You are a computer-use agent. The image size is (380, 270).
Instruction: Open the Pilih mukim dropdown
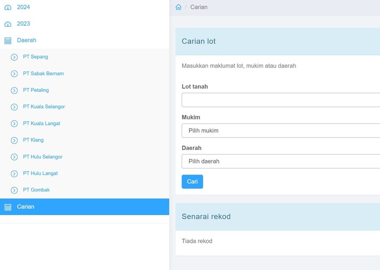click(x=281, y=131)
